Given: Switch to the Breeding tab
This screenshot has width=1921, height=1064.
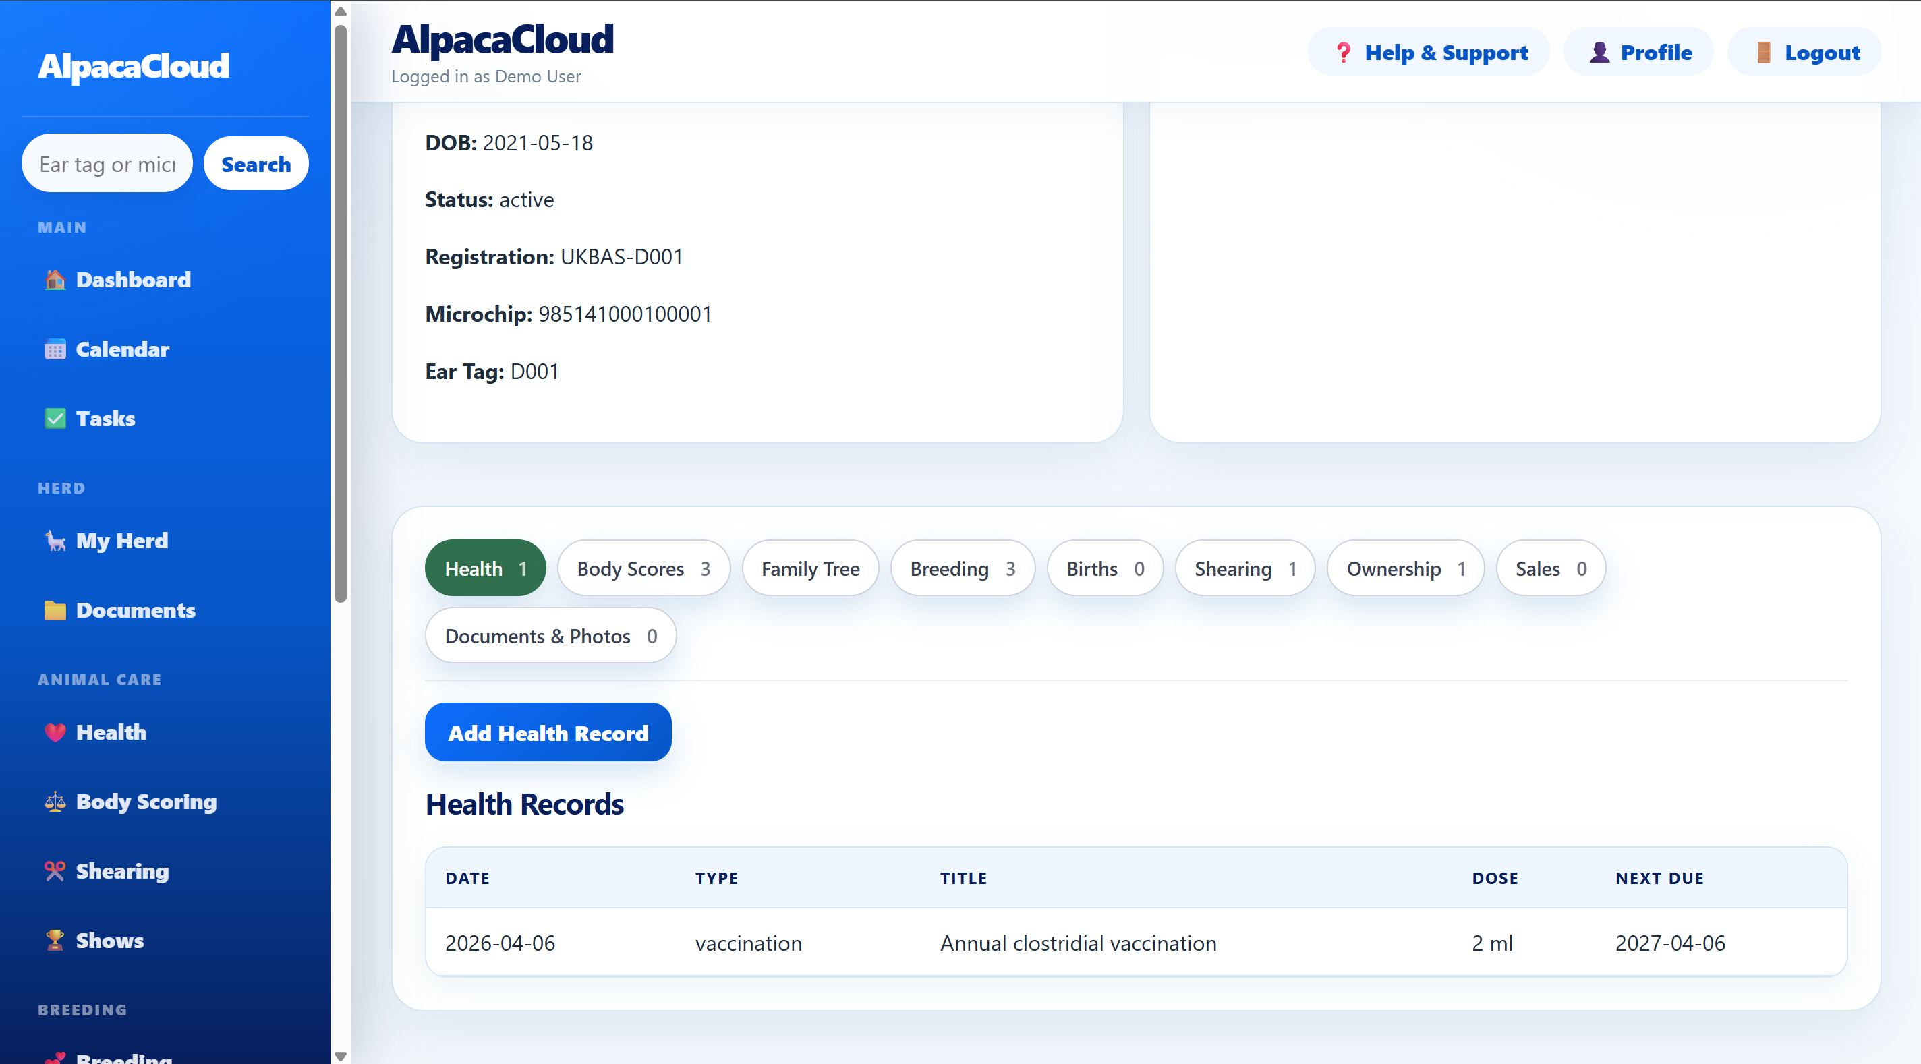Looking at the screenshot, I should (962, 568).
